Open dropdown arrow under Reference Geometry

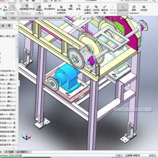79,13
